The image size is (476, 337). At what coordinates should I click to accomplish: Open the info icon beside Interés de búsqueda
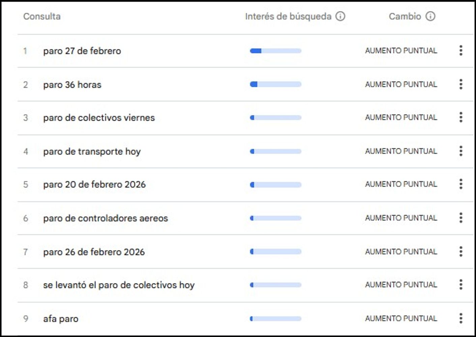point(340,16)
